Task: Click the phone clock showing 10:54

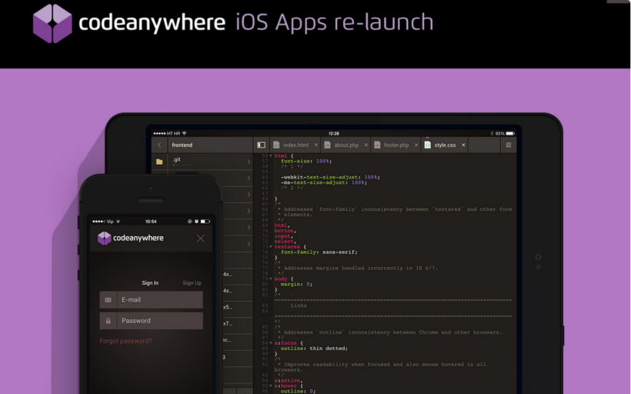Action: click(x=151, y=222)
